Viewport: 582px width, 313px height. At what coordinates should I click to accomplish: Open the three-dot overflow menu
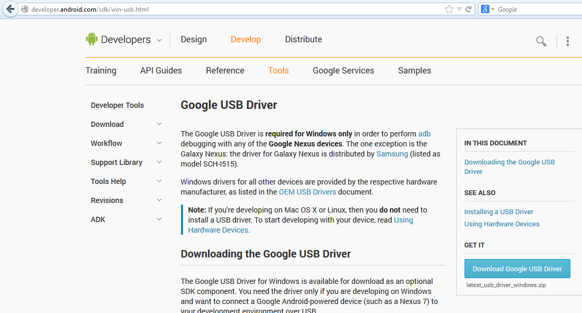point(567,41)
